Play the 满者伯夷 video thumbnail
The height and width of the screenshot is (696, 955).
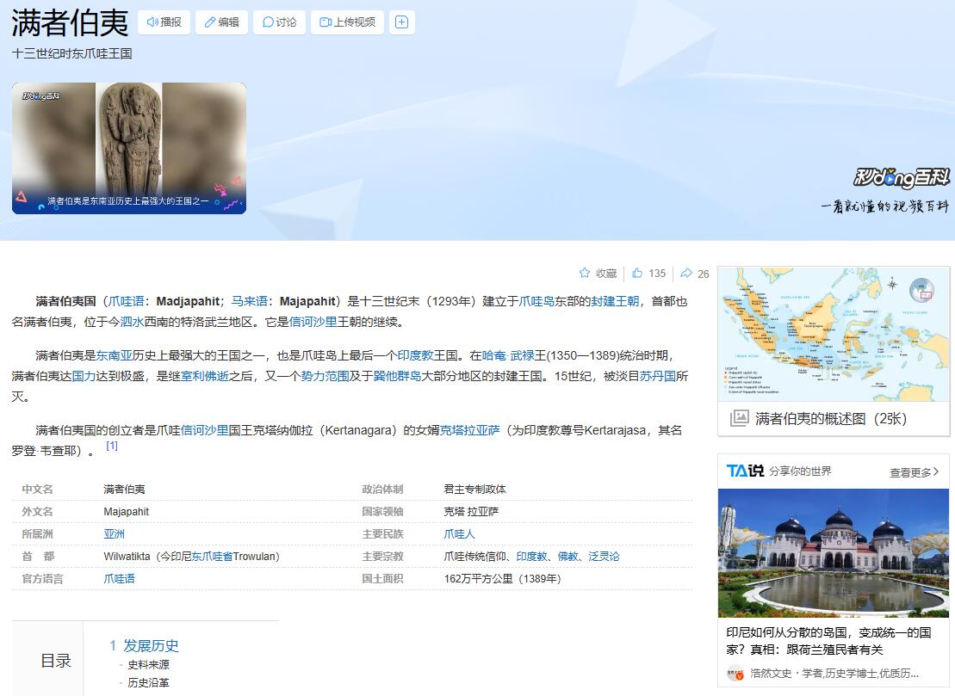click(x=129, y=149)
